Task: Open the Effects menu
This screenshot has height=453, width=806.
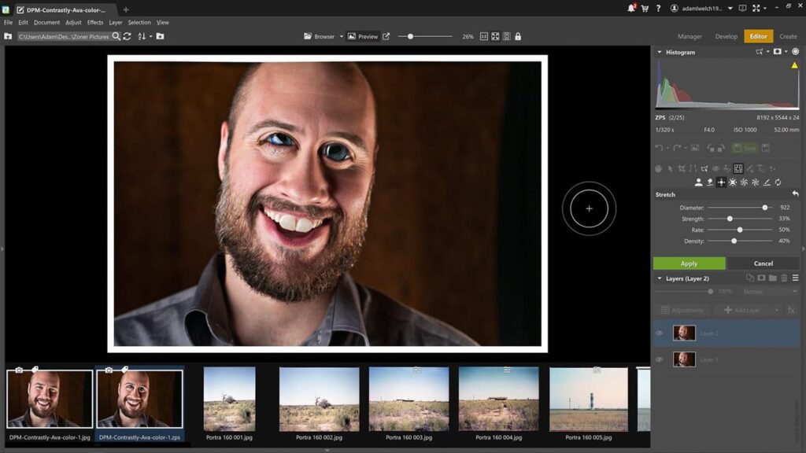Action: [x=95, y=23]
